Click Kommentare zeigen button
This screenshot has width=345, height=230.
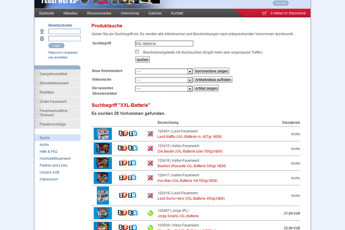[212, 71]
